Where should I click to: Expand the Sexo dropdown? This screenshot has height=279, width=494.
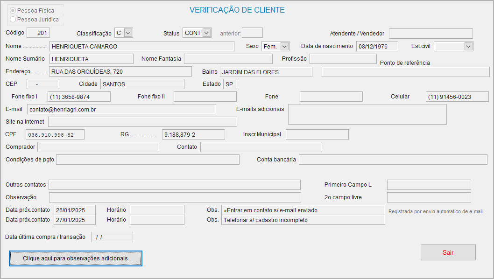pos(284,46)
